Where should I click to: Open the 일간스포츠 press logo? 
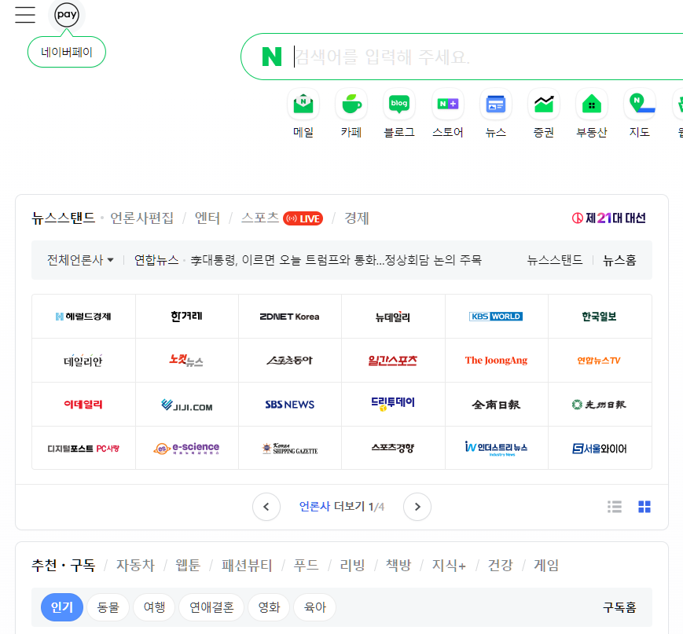coord(393,361)
